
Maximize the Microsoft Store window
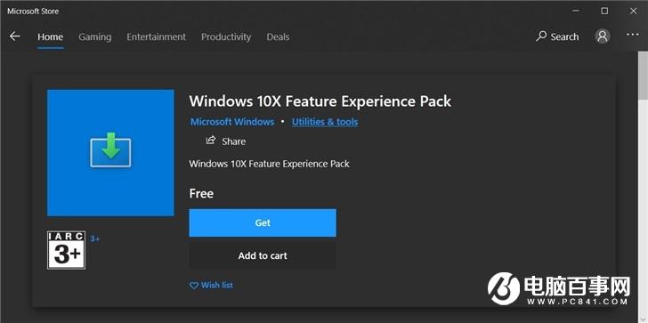pos(604,12)
